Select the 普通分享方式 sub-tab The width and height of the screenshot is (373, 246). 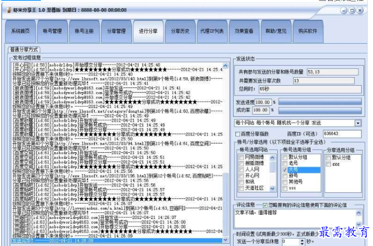(24, 49)
